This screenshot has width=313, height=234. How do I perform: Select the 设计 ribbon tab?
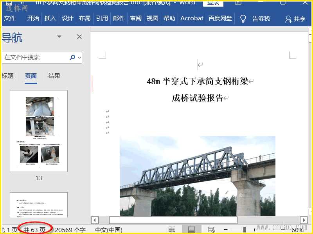pos(67,18)
